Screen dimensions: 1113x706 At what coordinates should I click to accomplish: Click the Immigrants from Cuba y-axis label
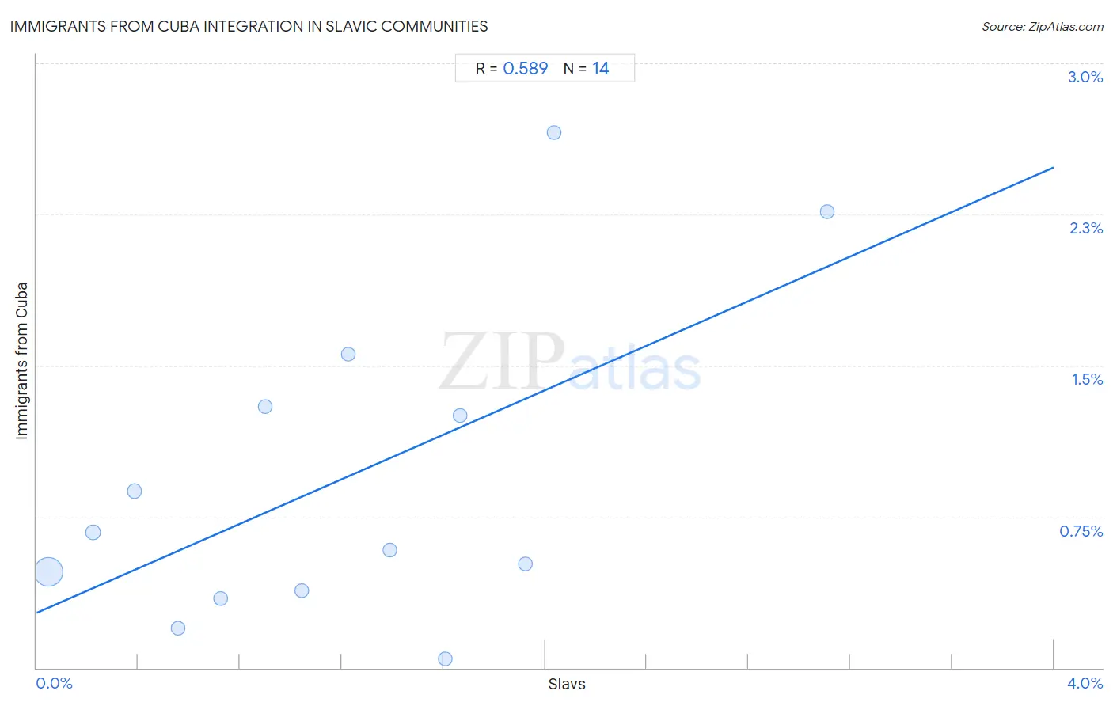[x=21, y=360]
